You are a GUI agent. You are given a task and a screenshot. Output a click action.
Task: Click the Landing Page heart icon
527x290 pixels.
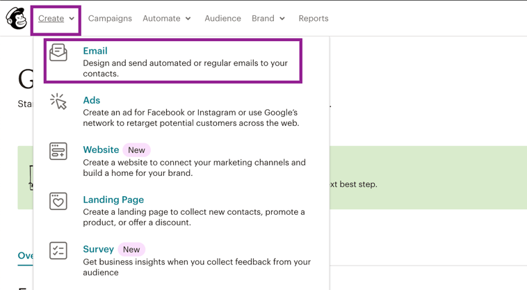tap(58, 201)
